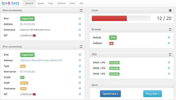Click help icon for IPv4 Supported row
This screenshot has height=100, width=176.
[x=80, y=18]
